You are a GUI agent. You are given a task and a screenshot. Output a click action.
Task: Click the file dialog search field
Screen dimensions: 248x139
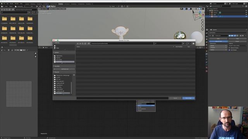click(x=168, y=44)
